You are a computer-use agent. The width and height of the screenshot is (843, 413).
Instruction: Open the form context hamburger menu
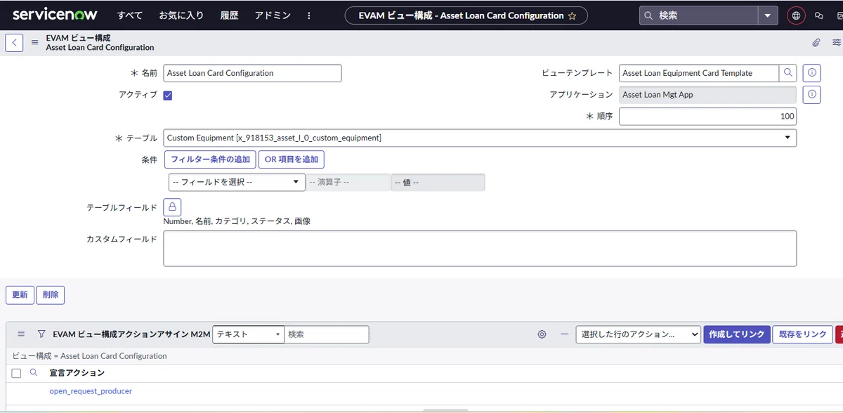[34, 43]
